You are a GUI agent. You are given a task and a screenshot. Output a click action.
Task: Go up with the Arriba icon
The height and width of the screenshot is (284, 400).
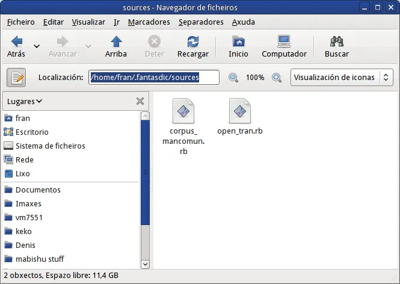(x=115, y=42)
